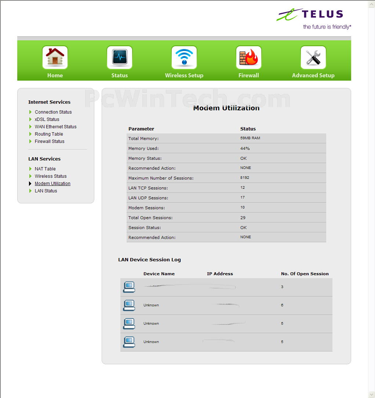This screenshot has width=375, height=398.
Task: Open the Wireless Setup wifi icon
Action: pyautogui.click(x=184, y=58)
